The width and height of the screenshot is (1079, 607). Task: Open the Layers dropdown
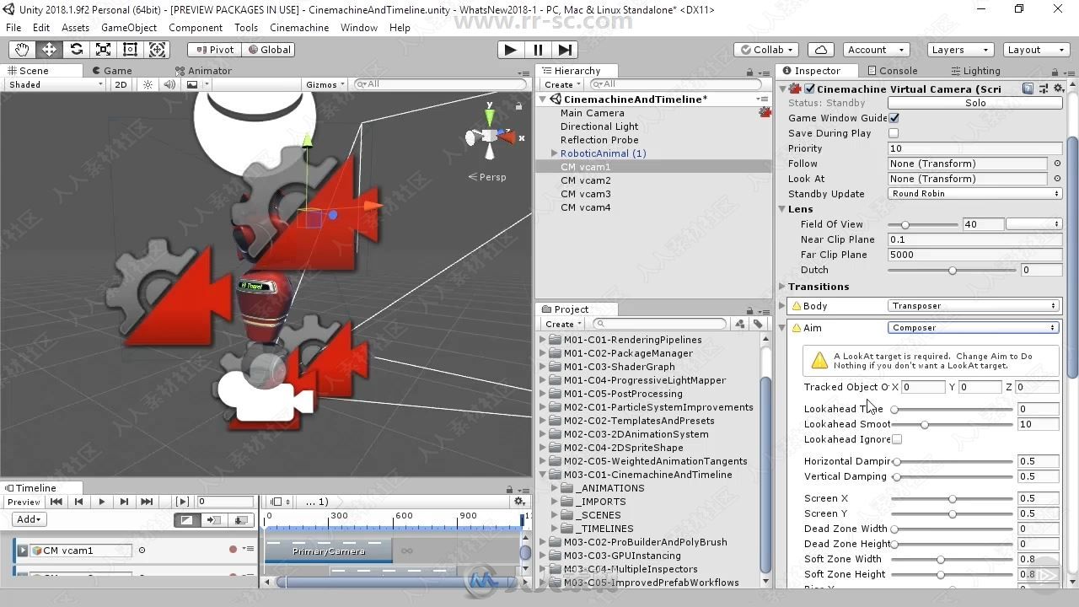point(959,50)
